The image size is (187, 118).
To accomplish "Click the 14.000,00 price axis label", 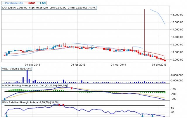I will pos(177,30).
